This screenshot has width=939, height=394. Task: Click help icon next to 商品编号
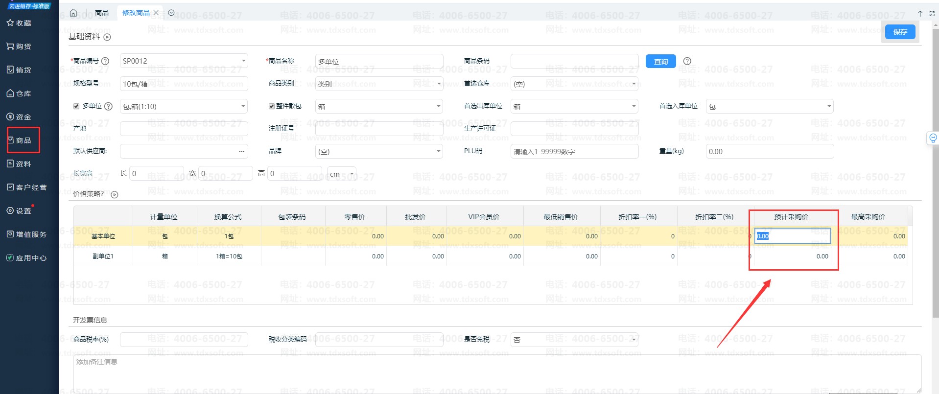pyautogui.click(x=105, y=61)
